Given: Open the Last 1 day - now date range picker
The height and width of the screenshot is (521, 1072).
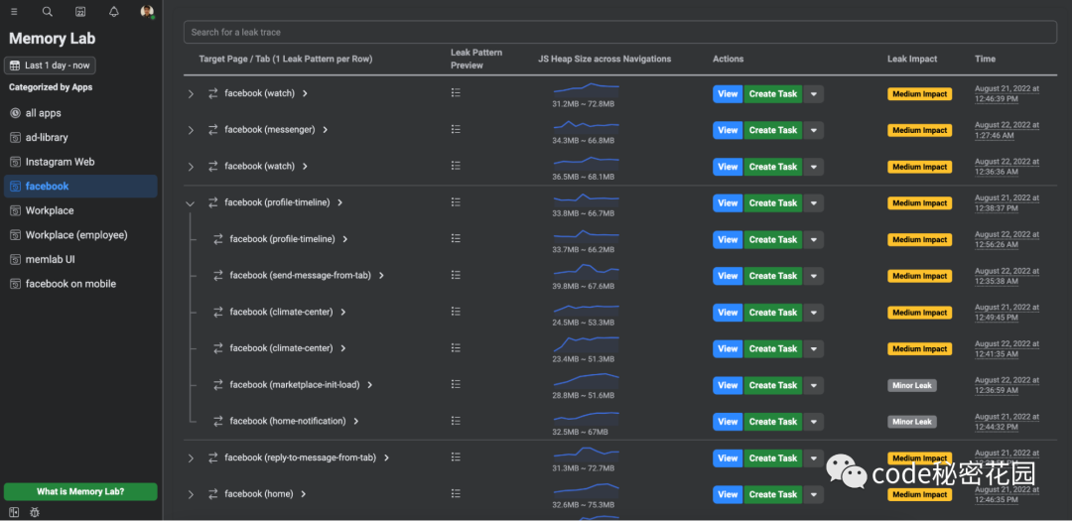Looking at the screenshot, I should [x=50, y=65].
